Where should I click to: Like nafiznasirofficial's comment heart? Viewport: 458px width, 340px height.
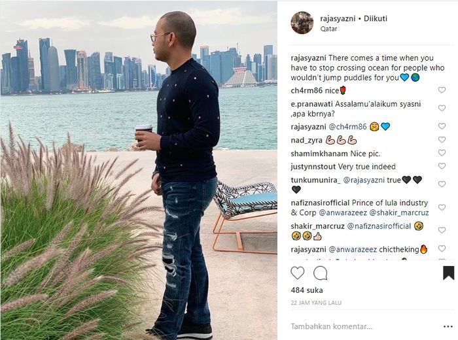pos(442,207)
